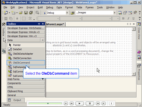This screenshot has width=142, height=107.
Task: Close the WebForm1.aspx document window
Action: [x=134, y=24]
